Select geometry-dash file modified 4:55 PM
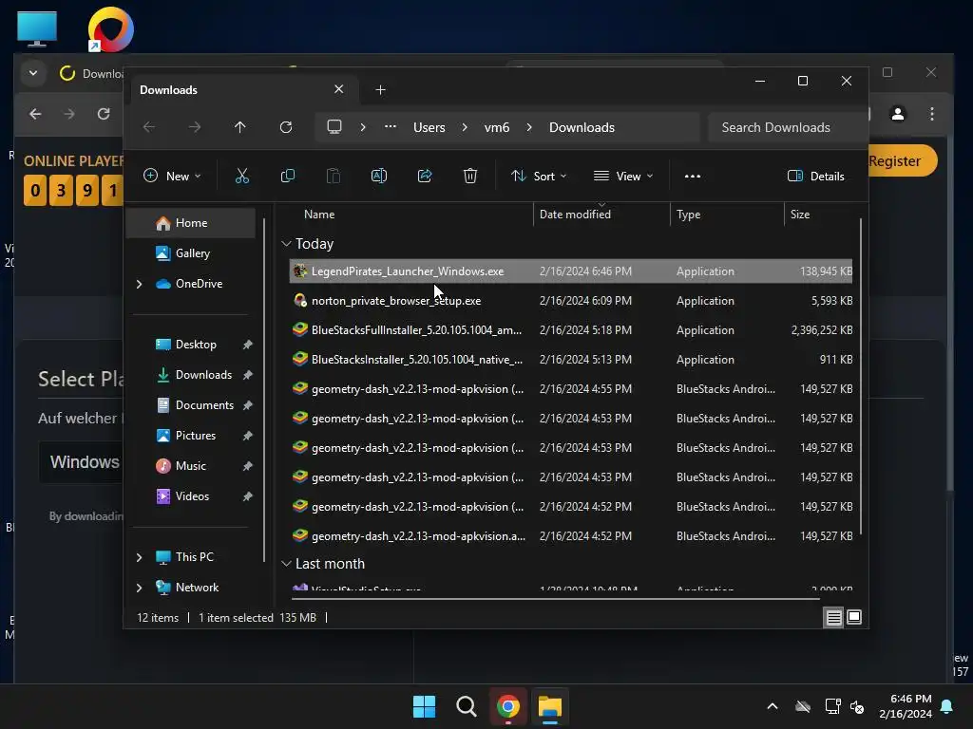 pos(570,388)
